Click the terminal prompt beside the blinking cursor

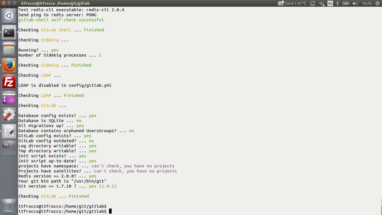click(x=84, y=211)
